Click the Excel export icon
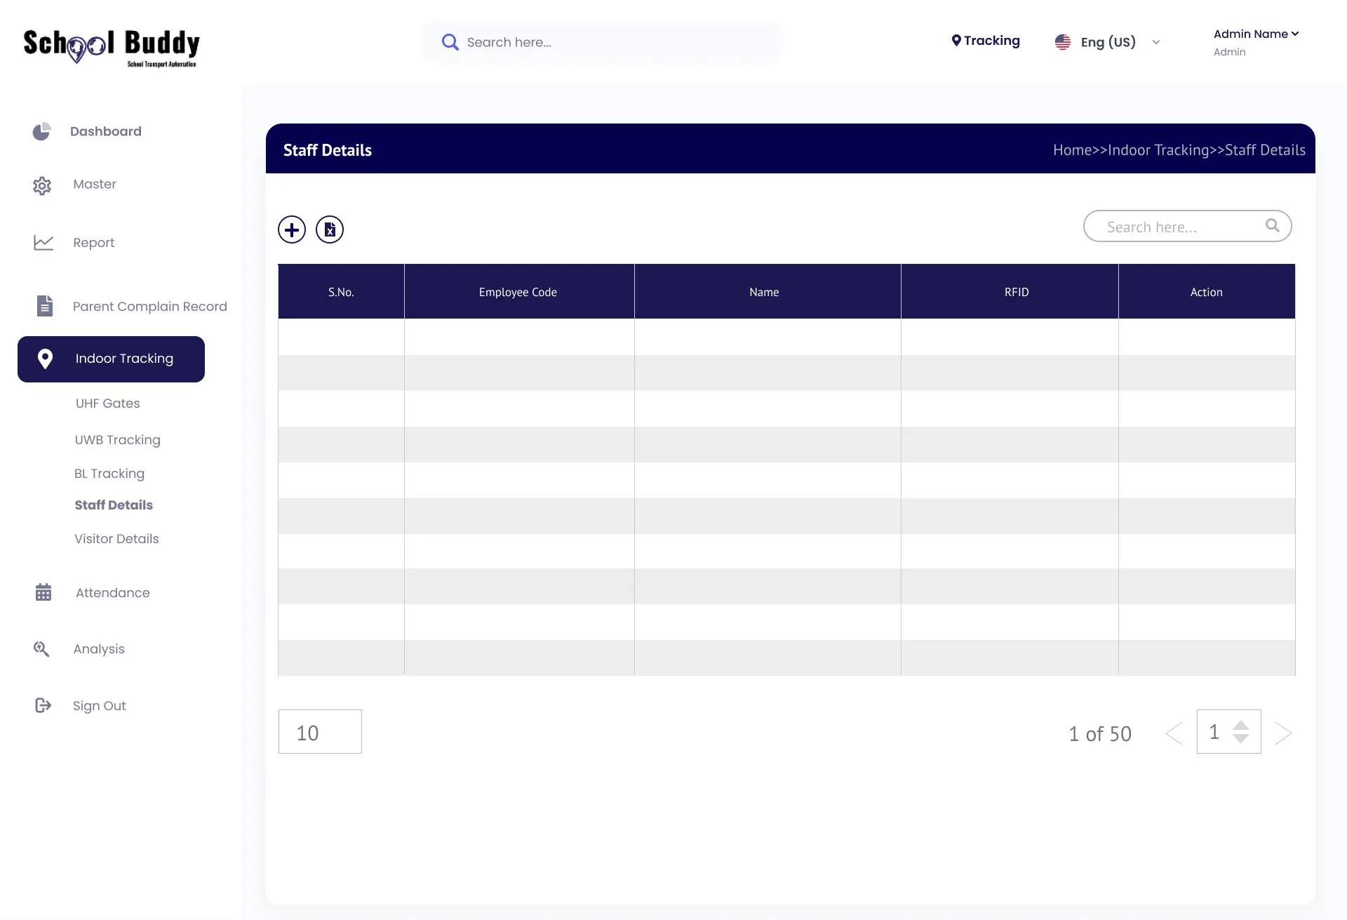Viewport: 1347px width, 920px height. pos(330,229)
